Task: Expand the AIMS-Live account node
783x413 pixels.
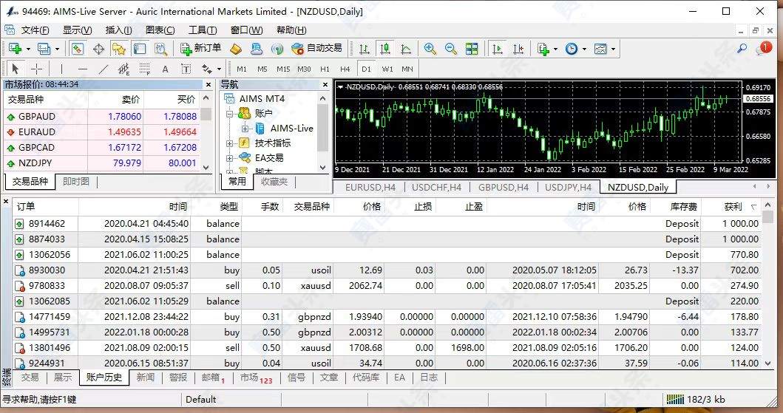Action: coord(245,129)
